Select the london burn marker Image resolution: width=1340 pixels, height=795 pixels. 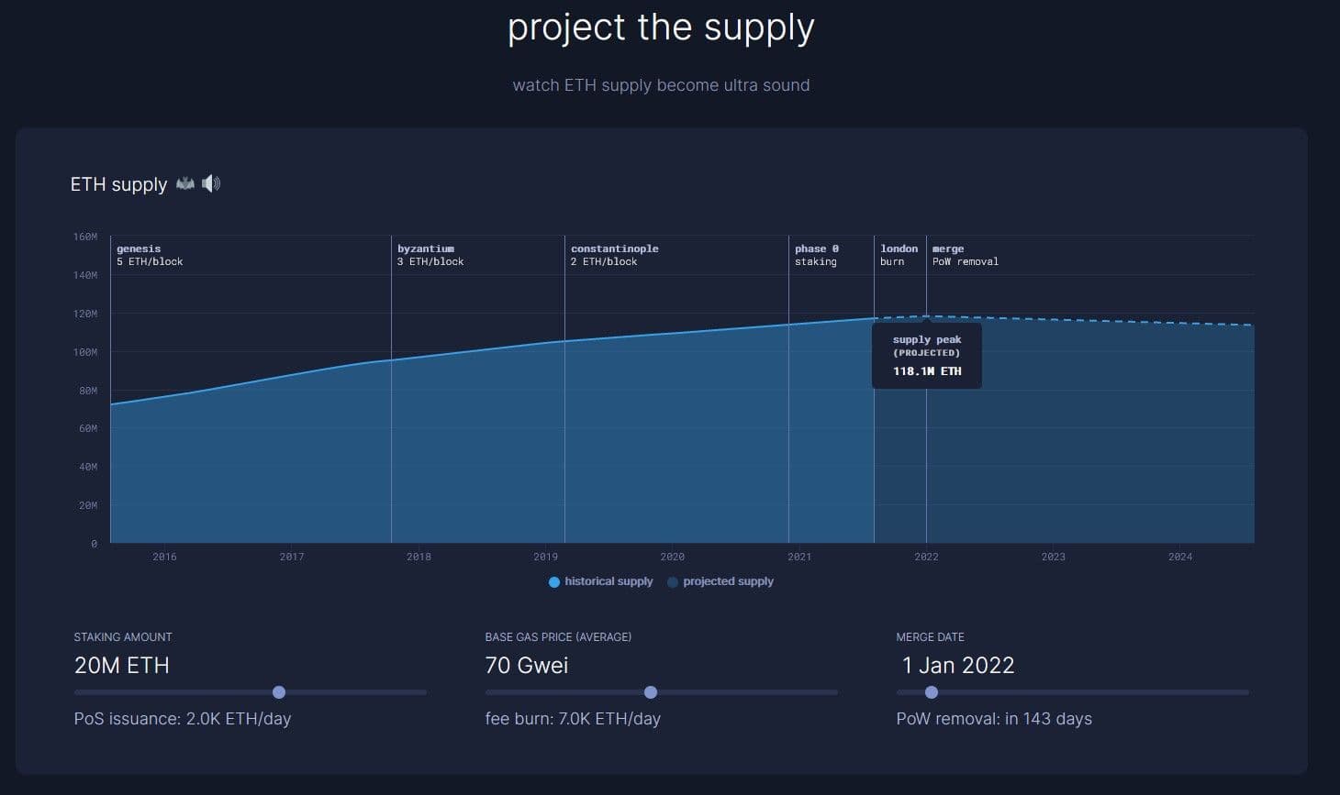[899, 255]
